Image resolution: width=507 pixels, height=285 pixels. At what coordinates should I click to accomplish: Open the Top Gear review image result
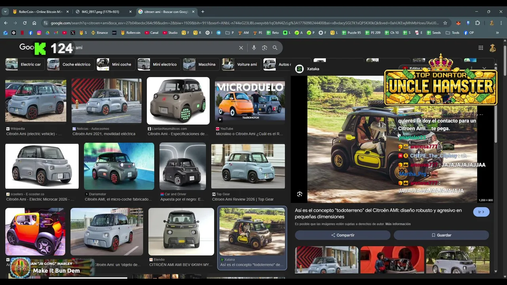[x=248, y=166]
